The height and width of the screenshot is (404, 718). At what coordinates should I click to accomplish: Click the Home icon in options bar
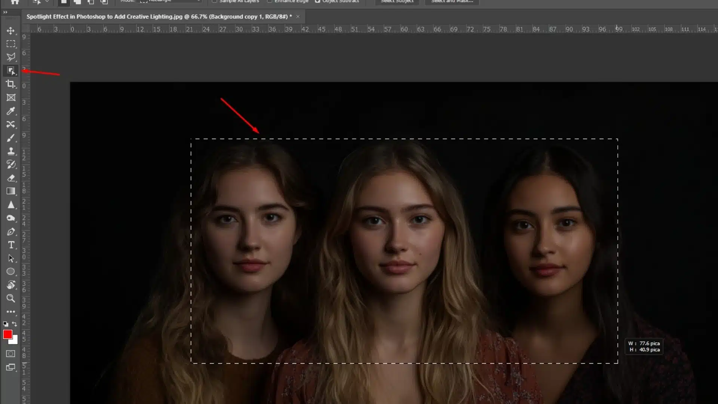(x=15, y=2)
